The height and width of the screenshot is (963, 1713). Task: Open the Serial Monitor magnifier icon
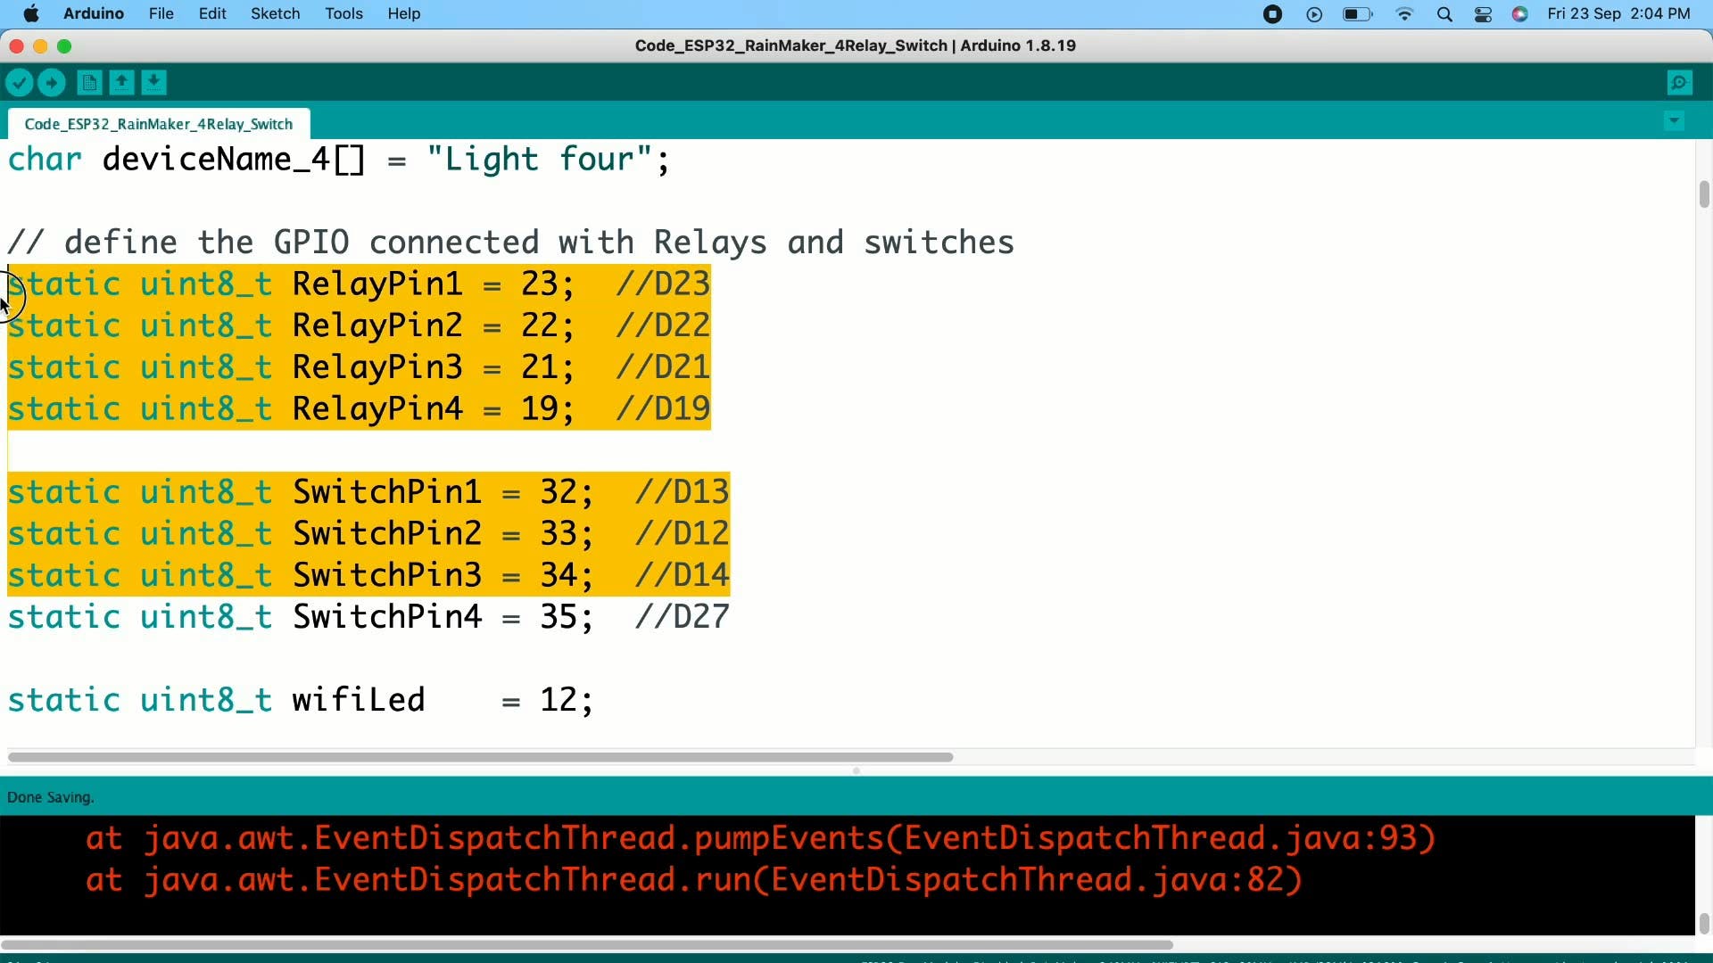pos(1680,83)
